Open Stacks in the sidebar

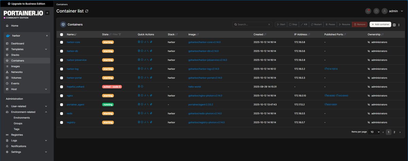(x=15, y=55)
